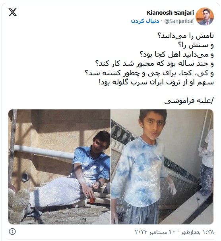Image resolution: width=221 pixels, height=241 pixels.
Task: Click the divider between the two photos
Action: click(111, 167)
